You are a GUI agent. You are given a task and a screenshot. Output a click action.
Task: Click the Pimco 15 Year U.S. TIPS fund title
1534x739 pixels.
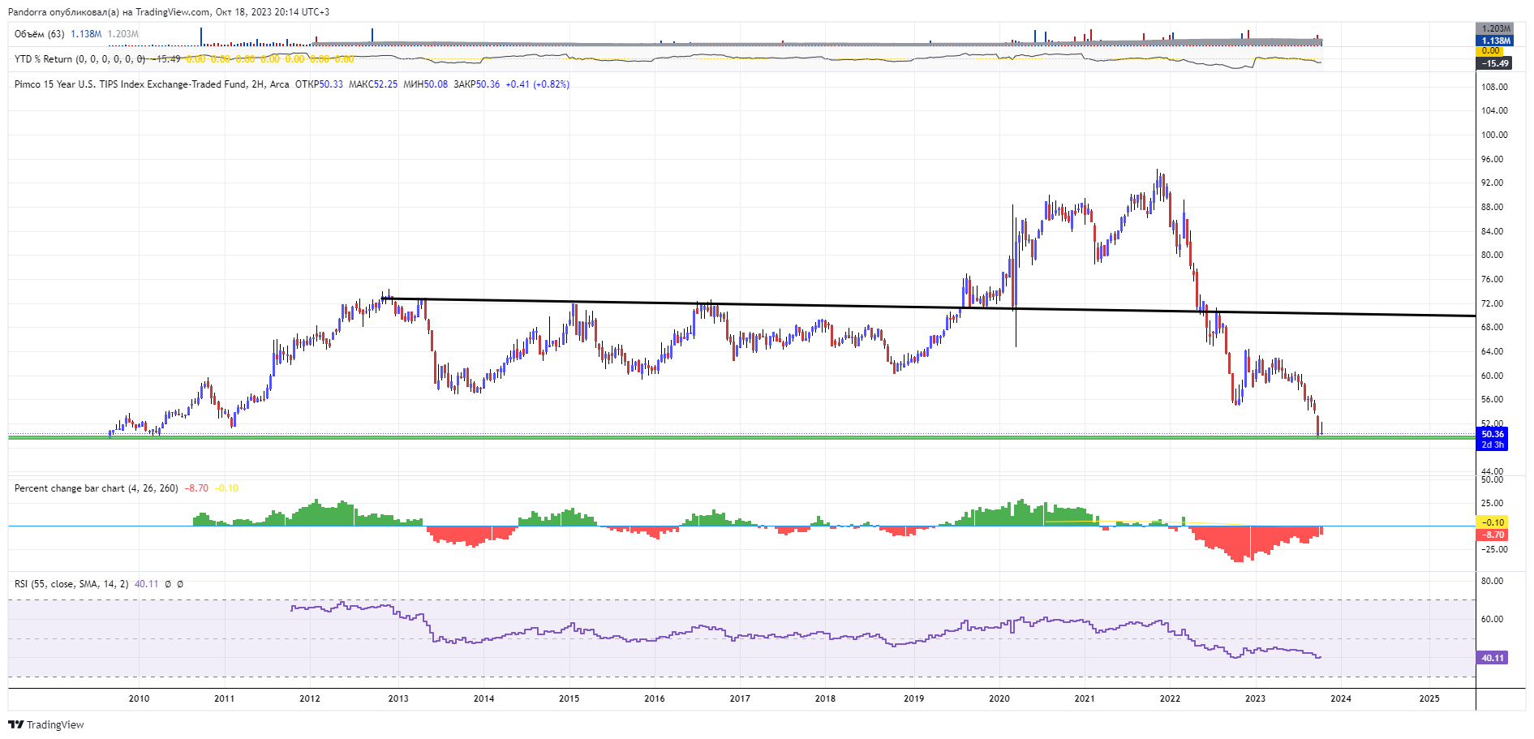click(x=152, y=84)
